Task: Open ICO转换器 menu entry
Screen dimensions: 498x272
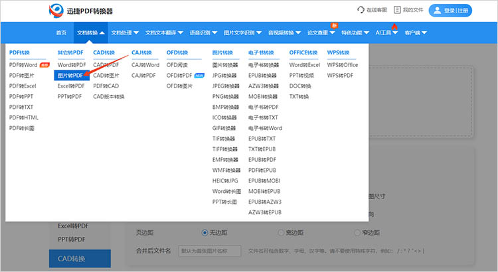Action: click(x=224, y=117)
